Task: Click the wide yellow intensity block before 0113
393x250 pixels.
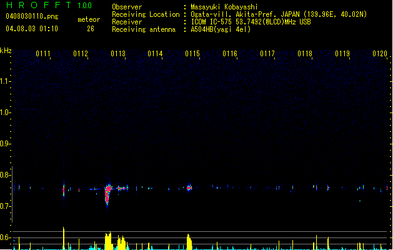Action: [109, 241]
